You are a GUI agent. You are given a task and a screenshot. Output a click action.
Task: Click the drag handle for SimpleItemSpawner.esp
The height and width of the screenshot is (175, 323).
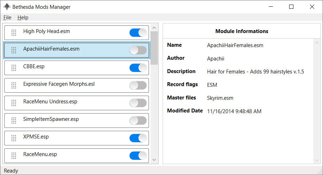[14, 121]
